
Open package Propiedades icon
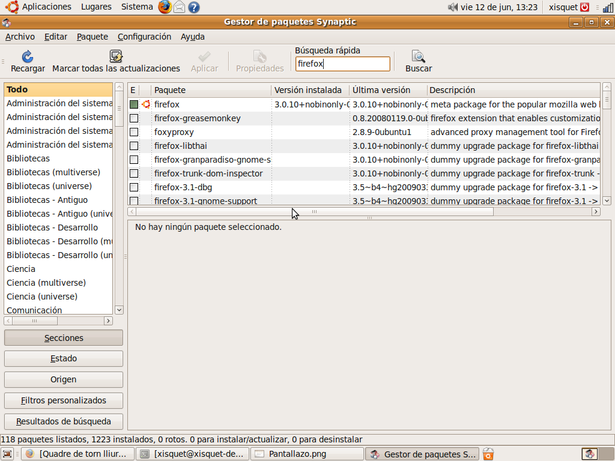259,56
